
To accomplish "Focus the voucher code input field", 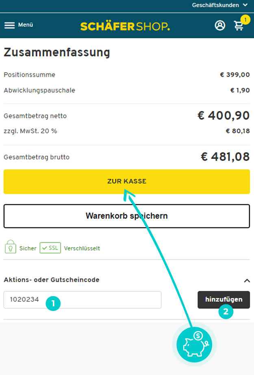I will [x=82, y=300].
